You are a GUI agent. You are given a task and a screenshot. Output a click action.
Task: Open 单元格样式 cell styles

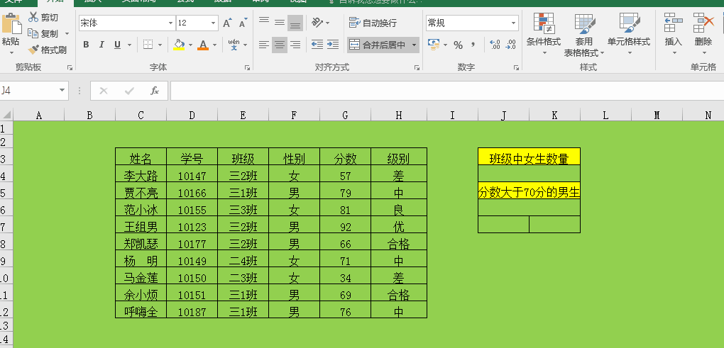coord(628,34)
